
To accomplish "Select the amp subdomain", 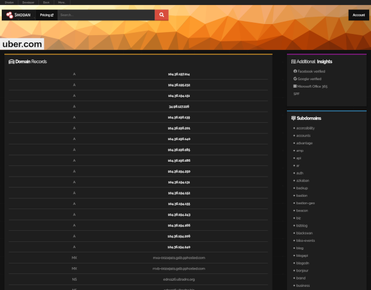I will 299,151.
